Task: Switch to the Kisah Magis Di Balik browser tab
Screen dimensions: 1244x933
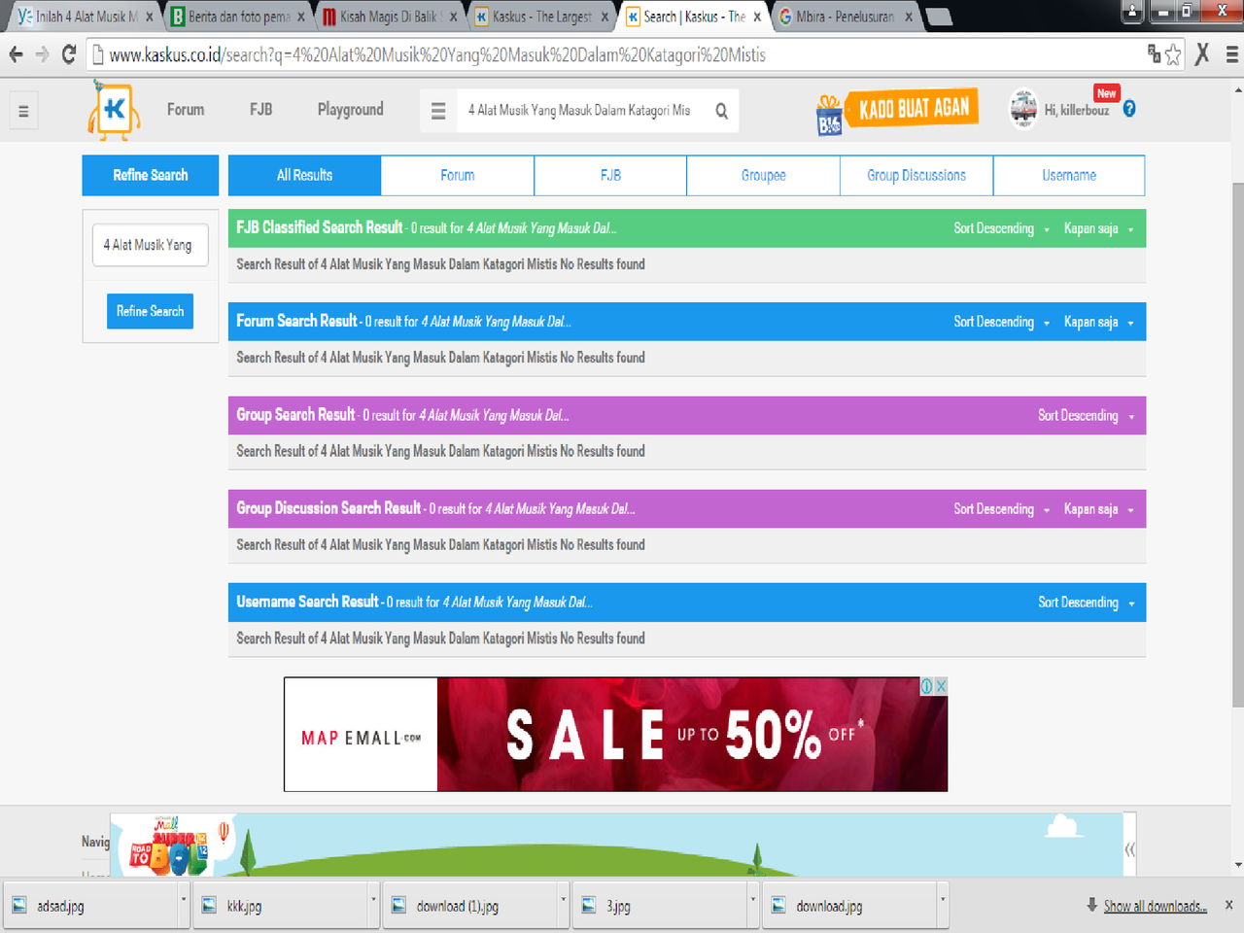Action: [x=389, y=17]
